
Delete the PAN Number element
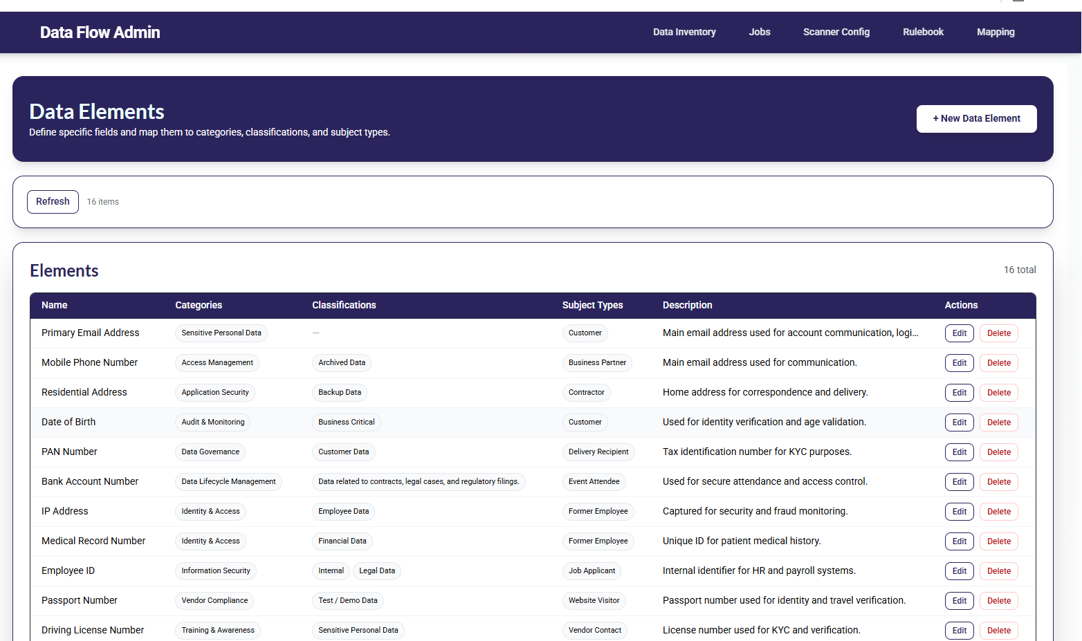998,452
